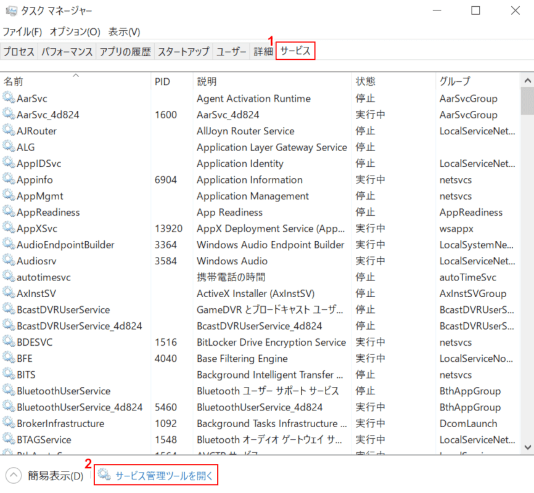This screenshot has height=493, width=534.
Task: Switch to the スタートアップ tab
Action: pyautogui.click(x=184, y=51)
